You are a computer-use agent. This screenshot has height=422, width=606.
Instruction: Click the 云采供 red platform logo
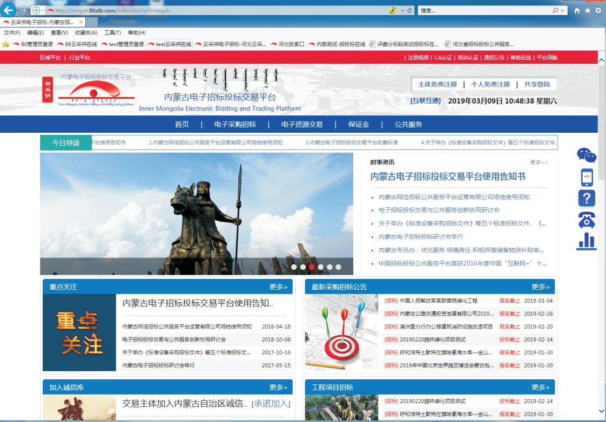tap(48, 90)
